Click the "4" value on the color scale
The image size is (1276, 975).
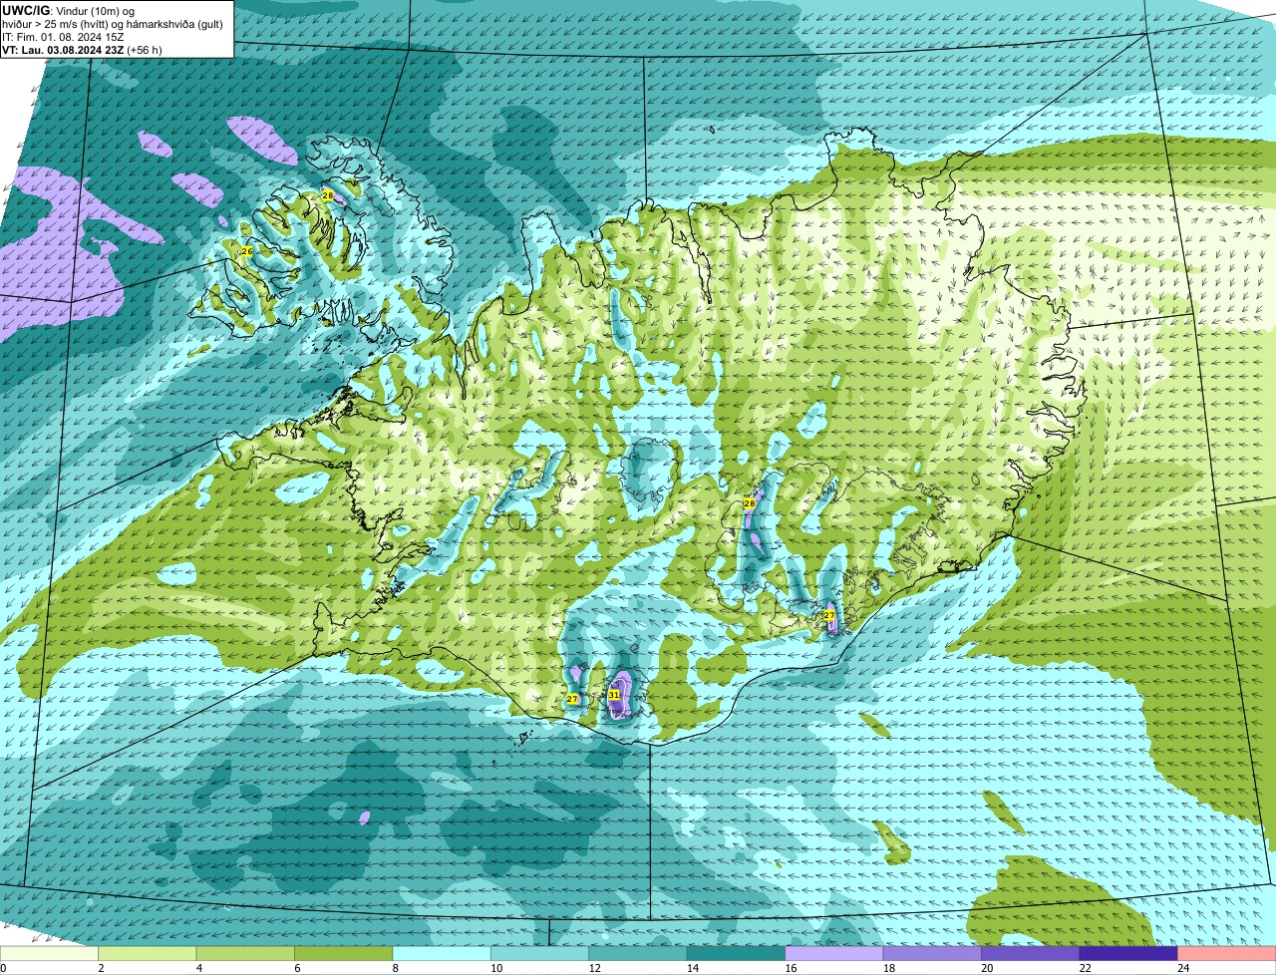tap(198, 968)
